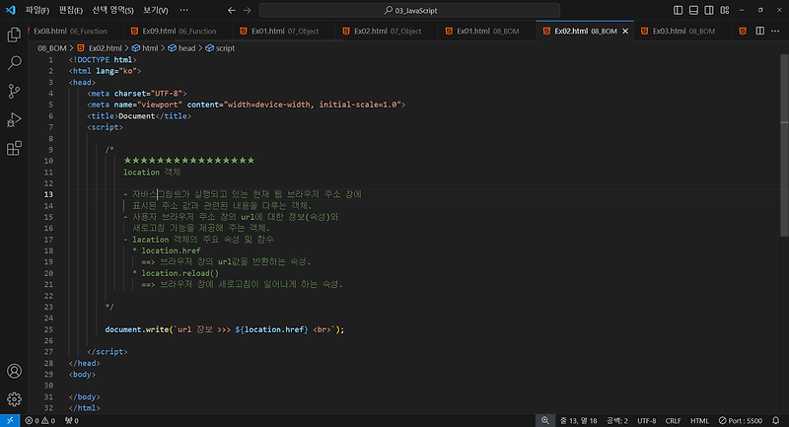Click the html icon on the tab after Ex03.html
Screen dimensions: 789x427
tap(743, 32)
